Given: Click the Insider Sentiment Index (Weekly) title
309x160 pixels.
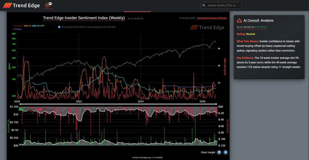Looking at the screenshot, I should (x=84, y=18).
